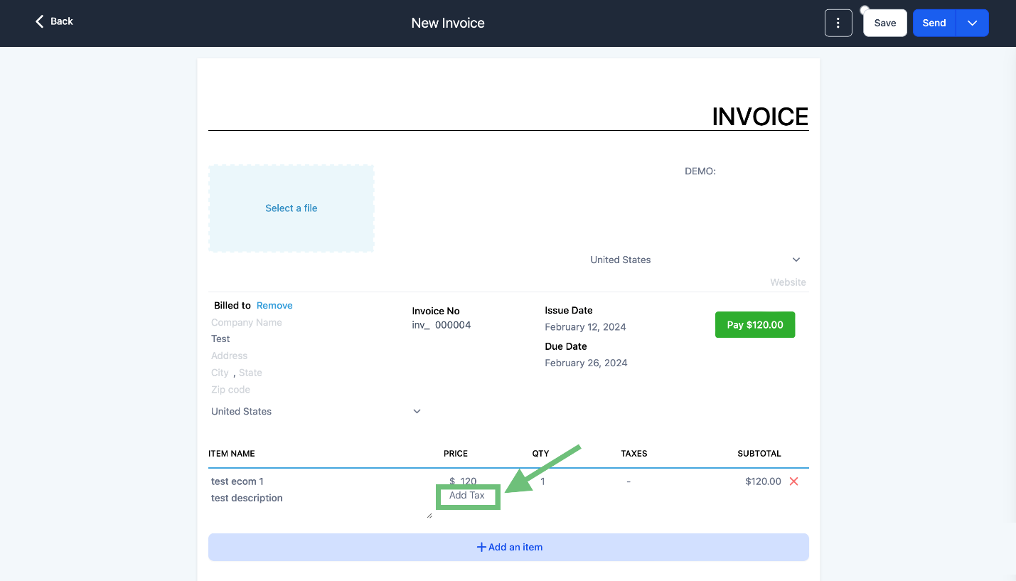
Task: Click the Zip code field
Action: pyautogui.click(x=230, y=390)
